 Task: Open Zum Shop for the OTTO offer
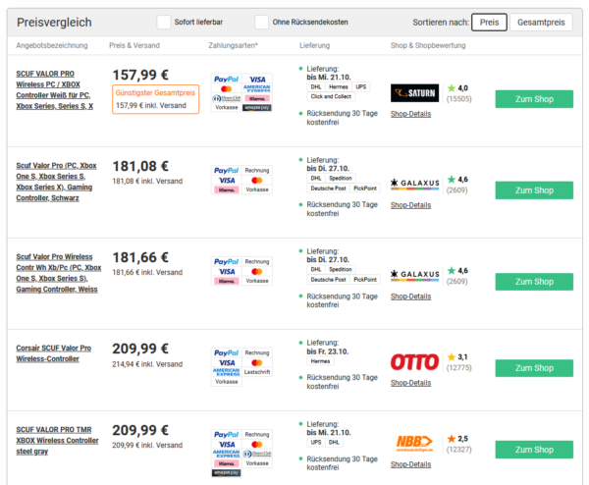[534, 368]
